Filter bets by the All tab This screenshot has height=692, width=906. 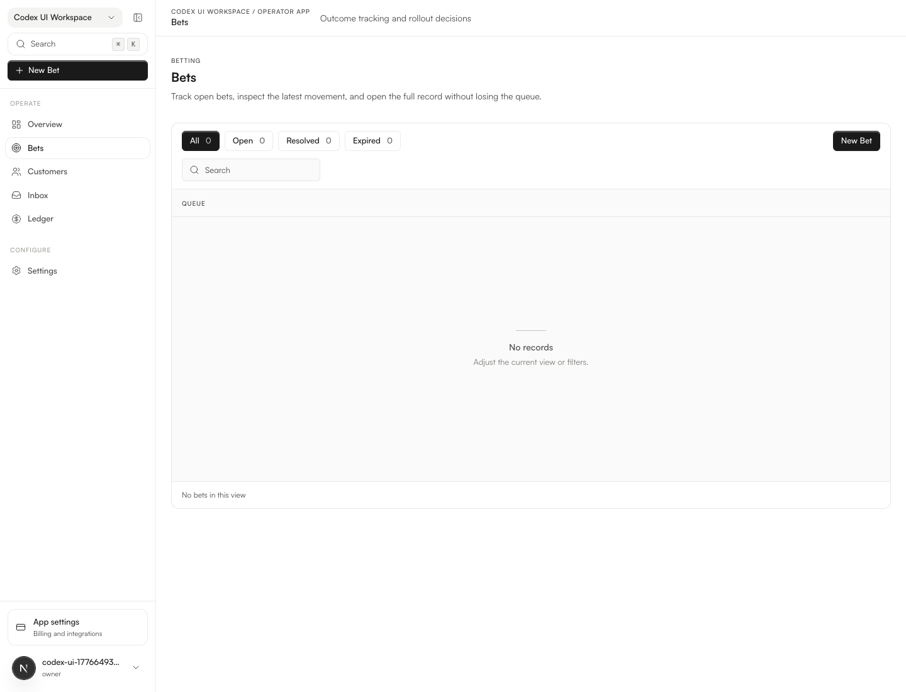pyautogui.click(x=200, y=141)
